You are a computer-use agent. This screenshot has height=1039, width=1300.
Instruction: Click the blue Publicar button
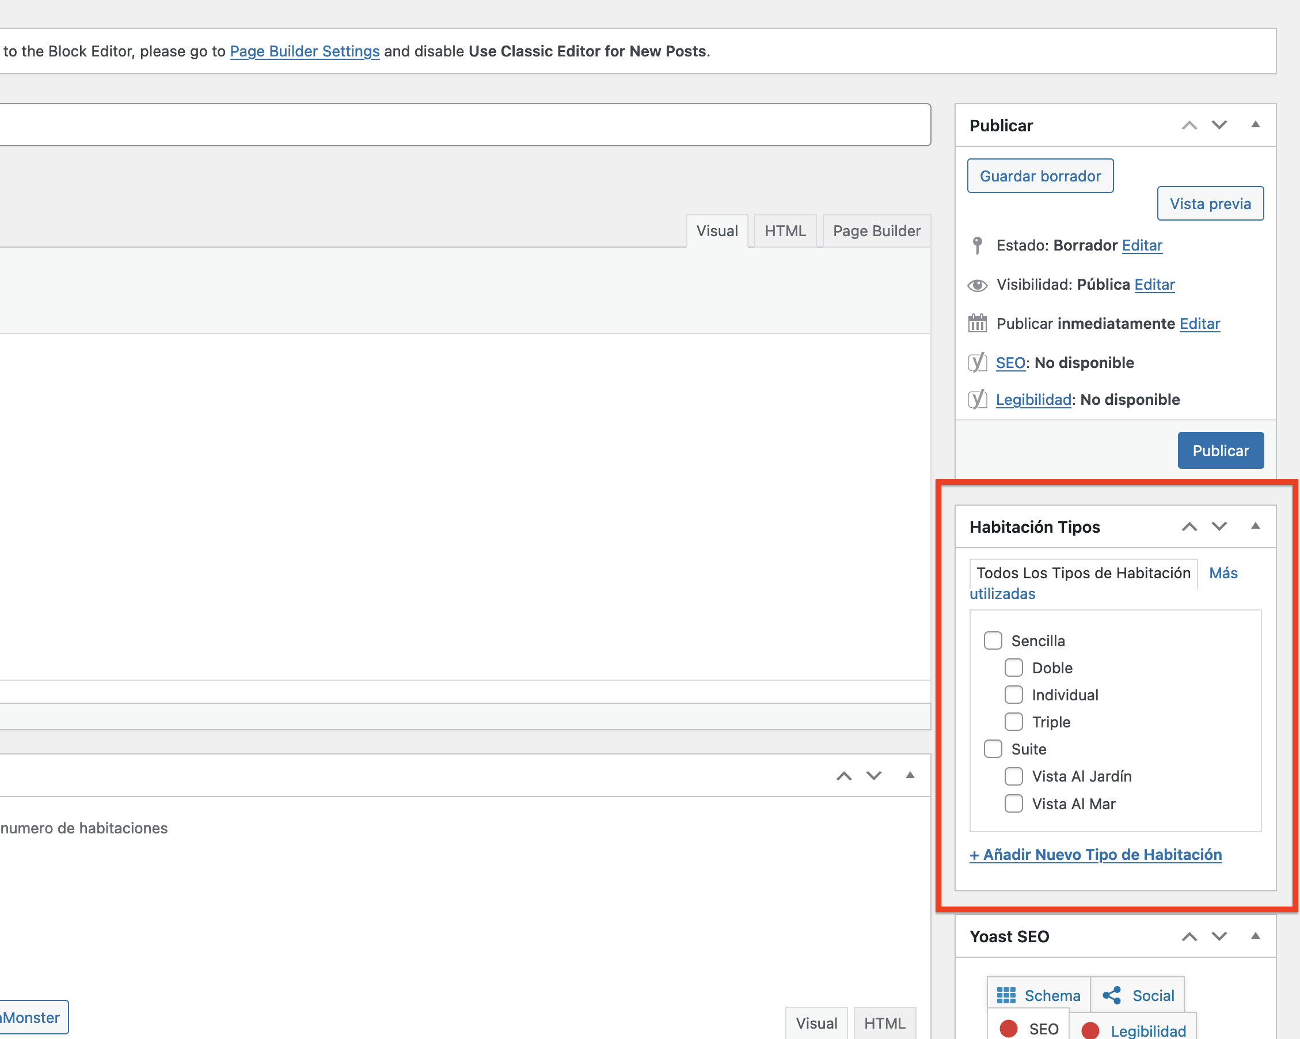(1221, 450)
